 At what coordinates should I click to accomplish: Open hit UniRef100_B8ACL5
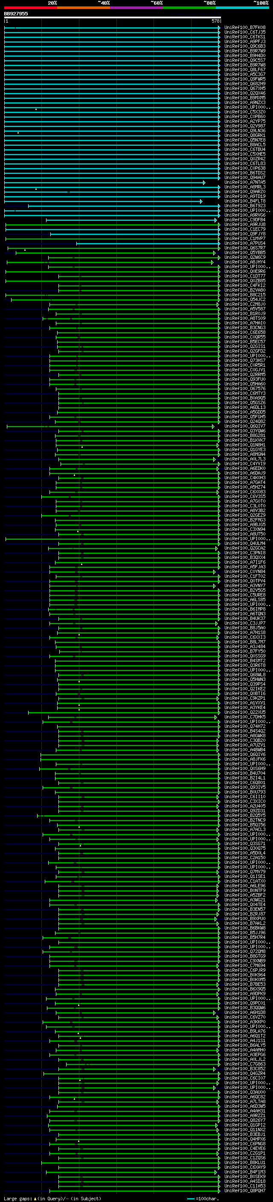(x=244, y=145)
